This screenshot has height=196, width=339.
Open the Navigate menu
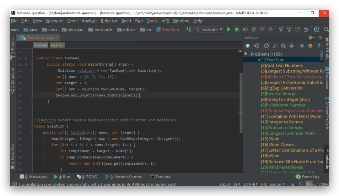(x=55, y=21)
